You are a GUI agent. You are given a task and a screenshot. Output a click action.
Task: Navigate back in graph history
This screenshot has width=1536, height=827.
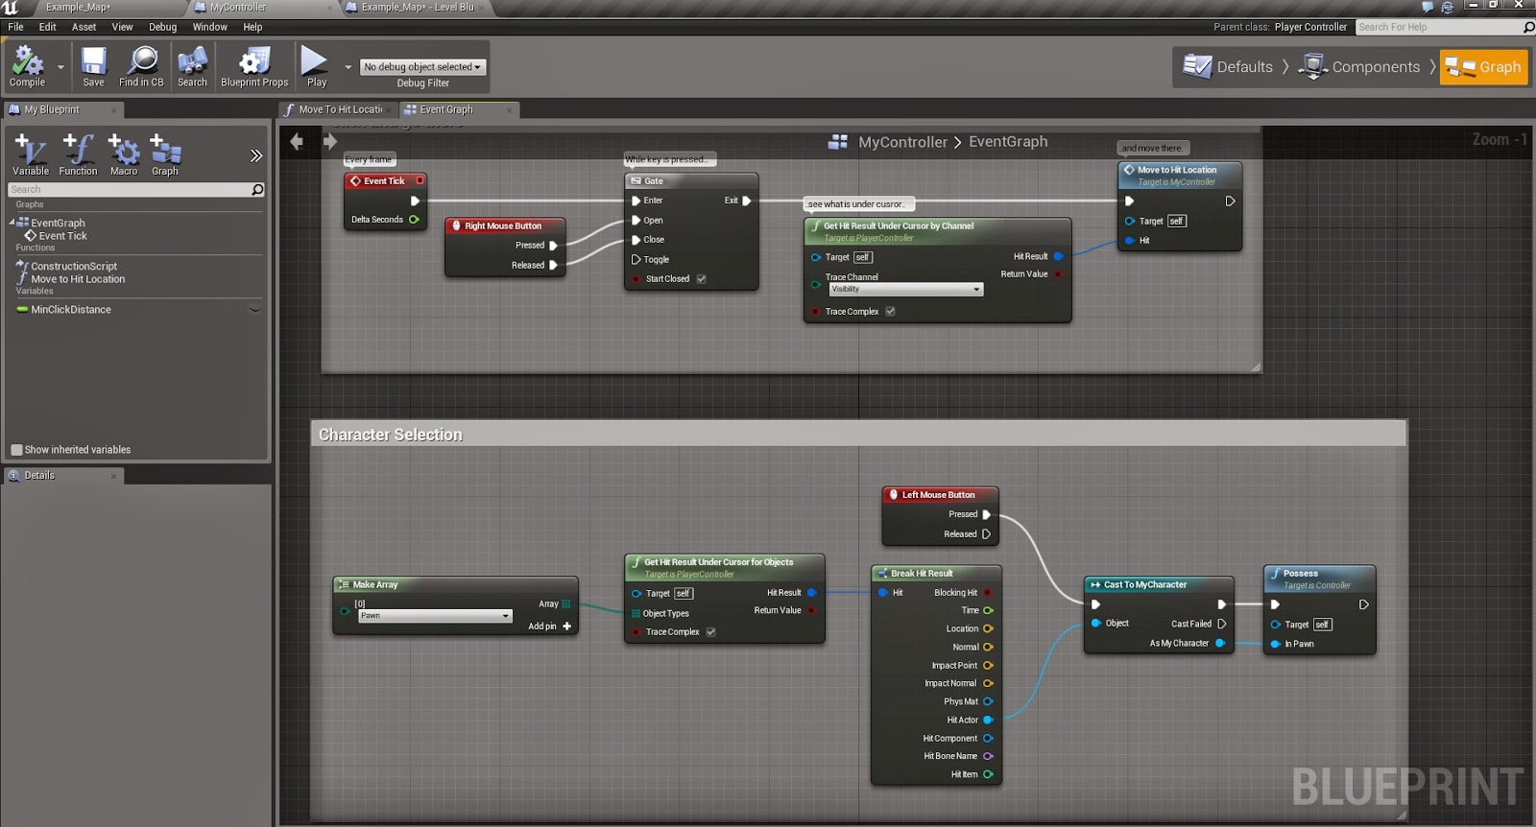(x=297, y=142)
